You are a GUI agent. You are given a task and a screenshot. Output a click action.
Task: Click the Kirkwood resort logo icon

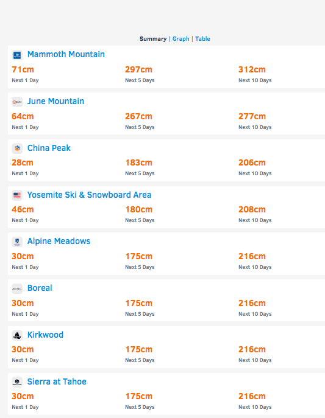click(17, 335)
